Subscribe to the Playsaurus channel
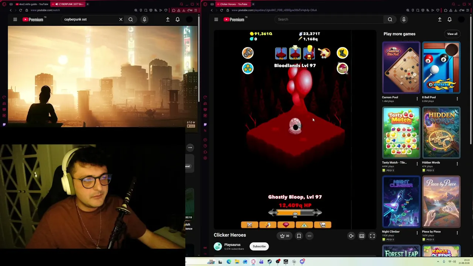Screen dimensions: 473x266 coord(259,246)
